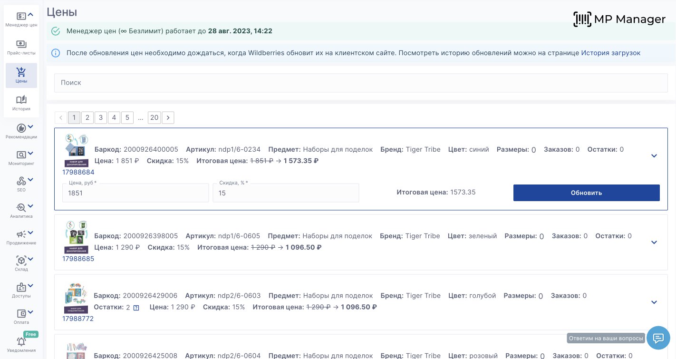Select the Цены cart icon in sidebar
Image resolution: width=676 pixels, height=359 pixels.
click(x=21, y=73)
